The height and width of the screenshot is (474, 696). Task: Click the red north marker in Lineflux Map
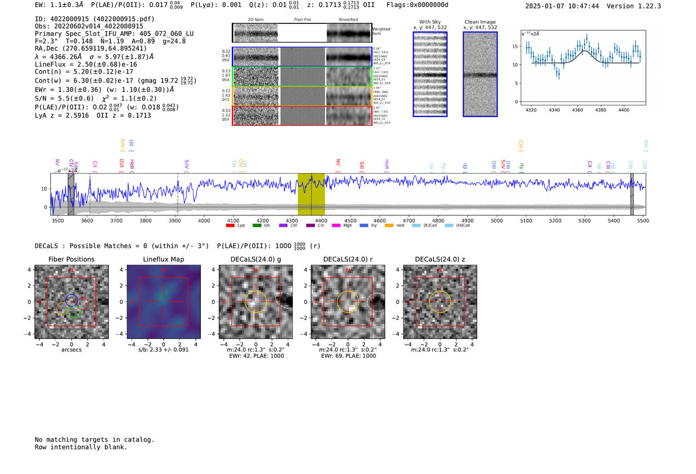click(164, 270)
